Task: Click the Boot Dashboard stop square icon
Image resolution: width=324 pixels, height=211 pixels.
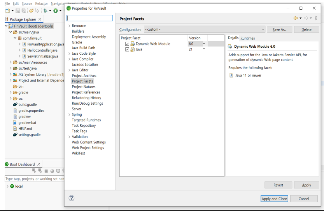Action: 46,171
